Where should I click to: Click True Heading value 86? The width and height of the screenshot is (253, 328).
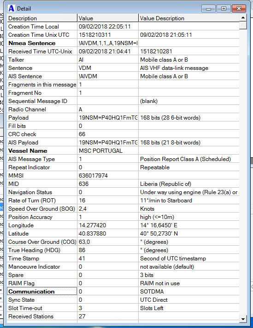(82, 250)
